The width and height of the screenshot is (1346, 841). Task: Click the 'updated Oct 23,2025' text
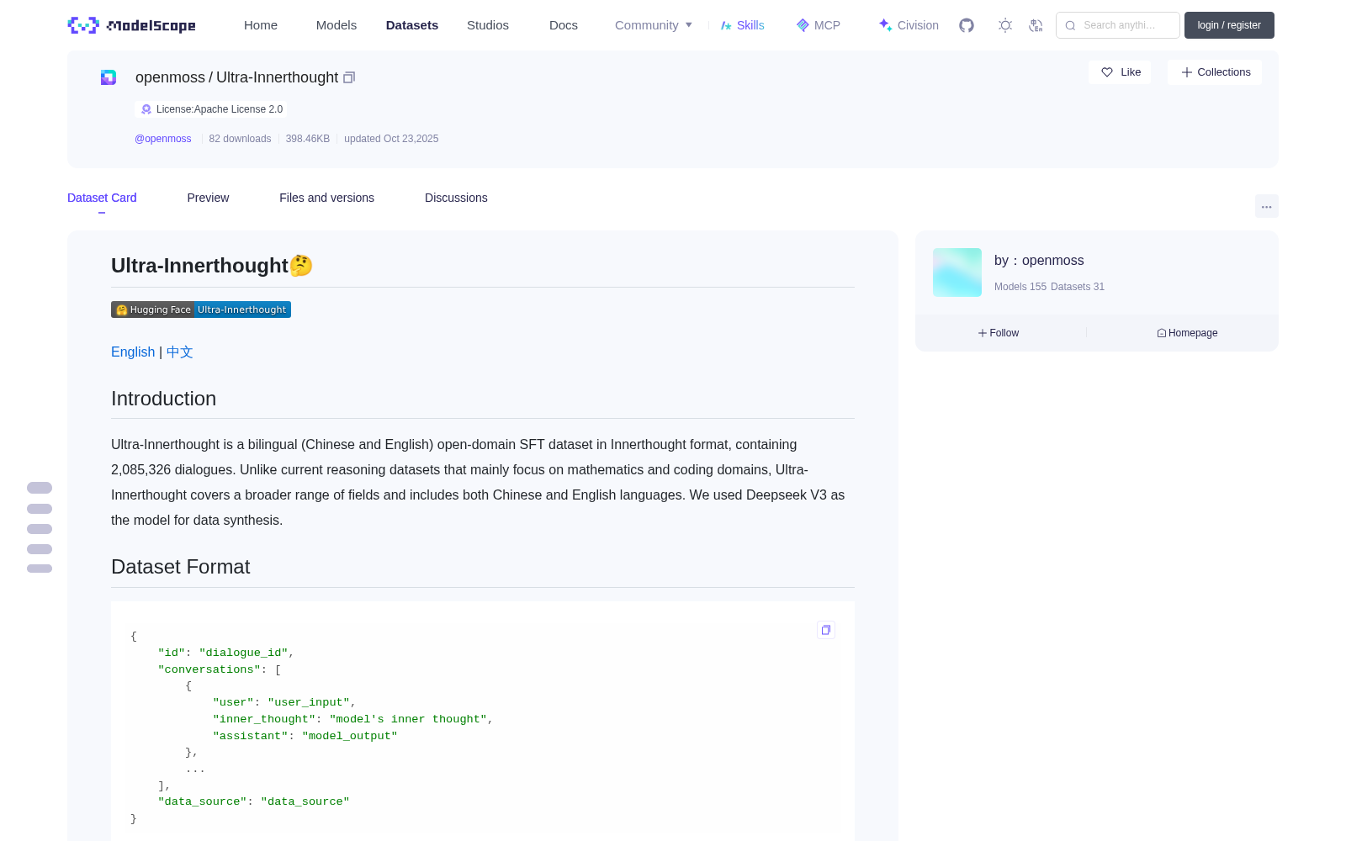click(x=391, y=139)
